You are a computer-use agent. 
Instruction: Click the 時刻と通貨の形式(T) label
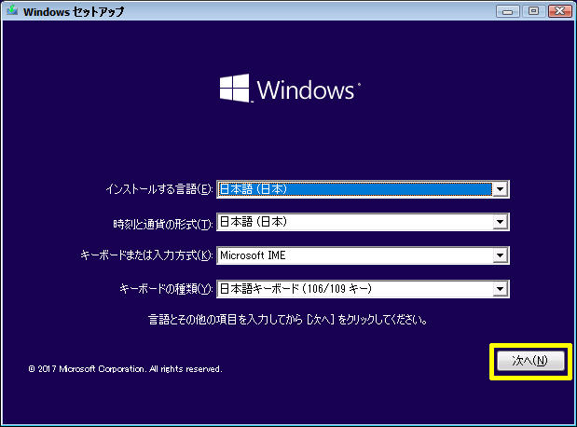163,224
